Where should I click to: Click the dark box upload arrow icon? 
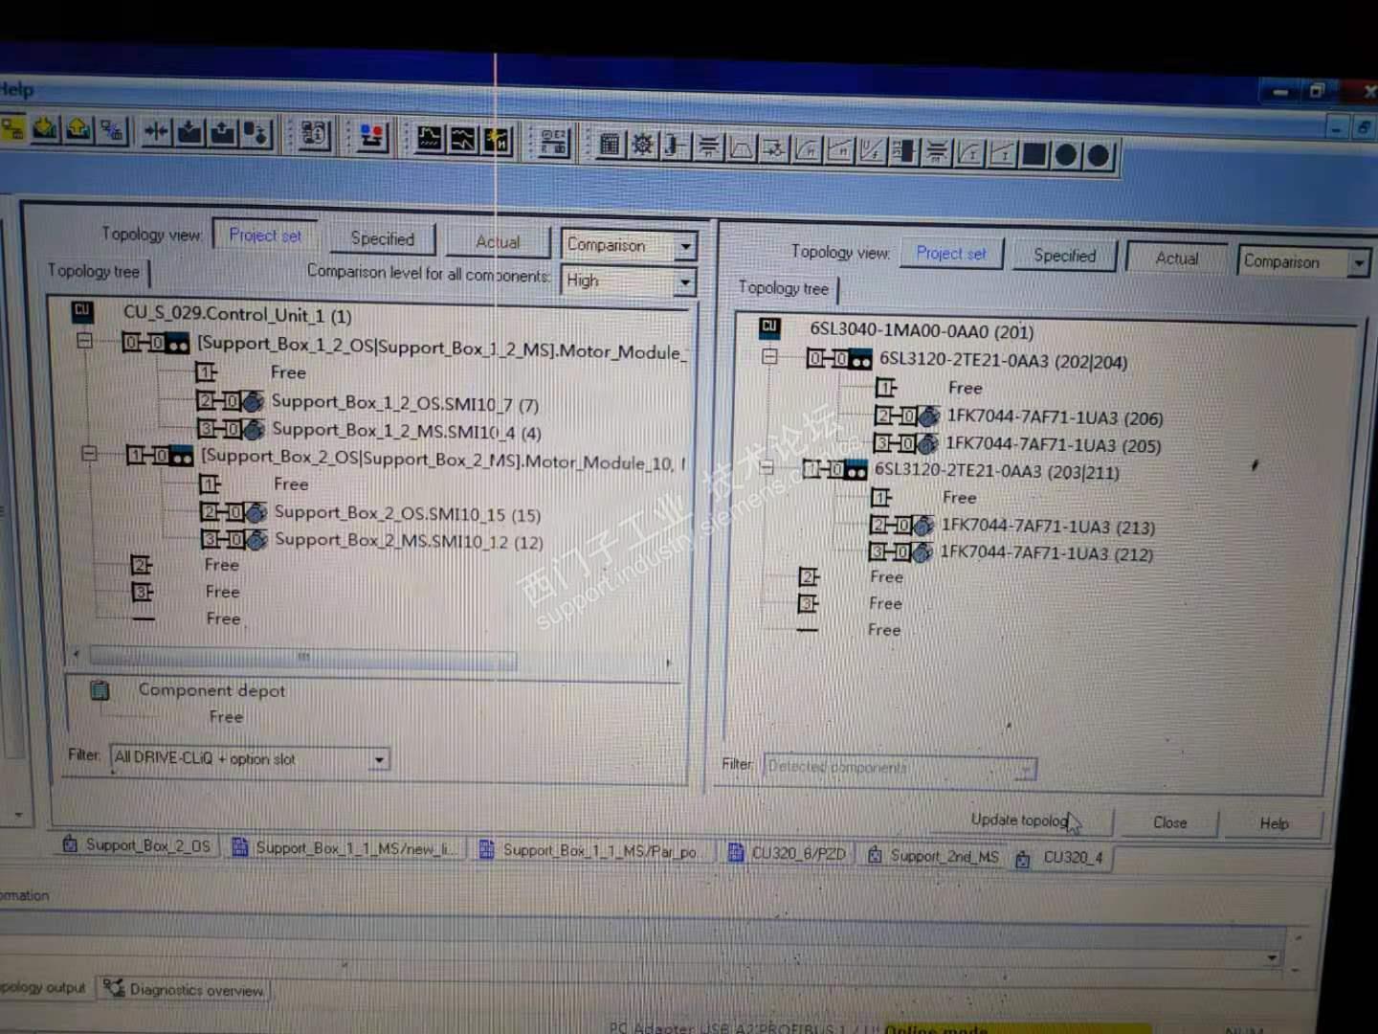(223, 133)
